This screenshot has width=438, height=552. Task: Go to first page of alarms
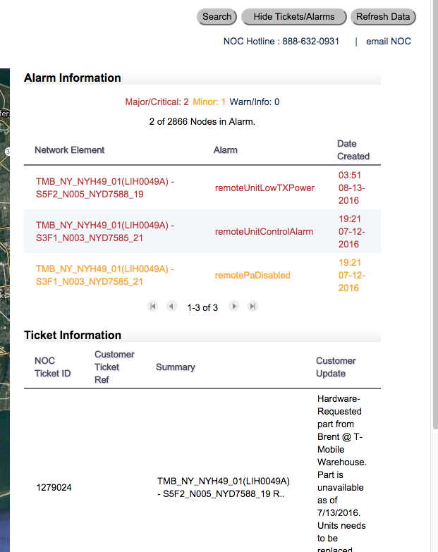[152, 307]
